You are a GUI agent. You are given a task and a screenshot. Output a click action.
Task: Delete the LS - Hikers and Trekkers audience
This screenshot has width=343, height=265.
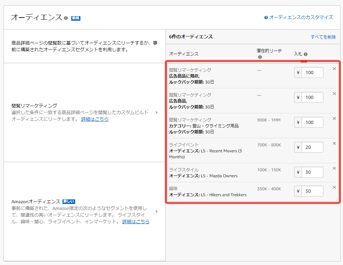tap(334, 187)
